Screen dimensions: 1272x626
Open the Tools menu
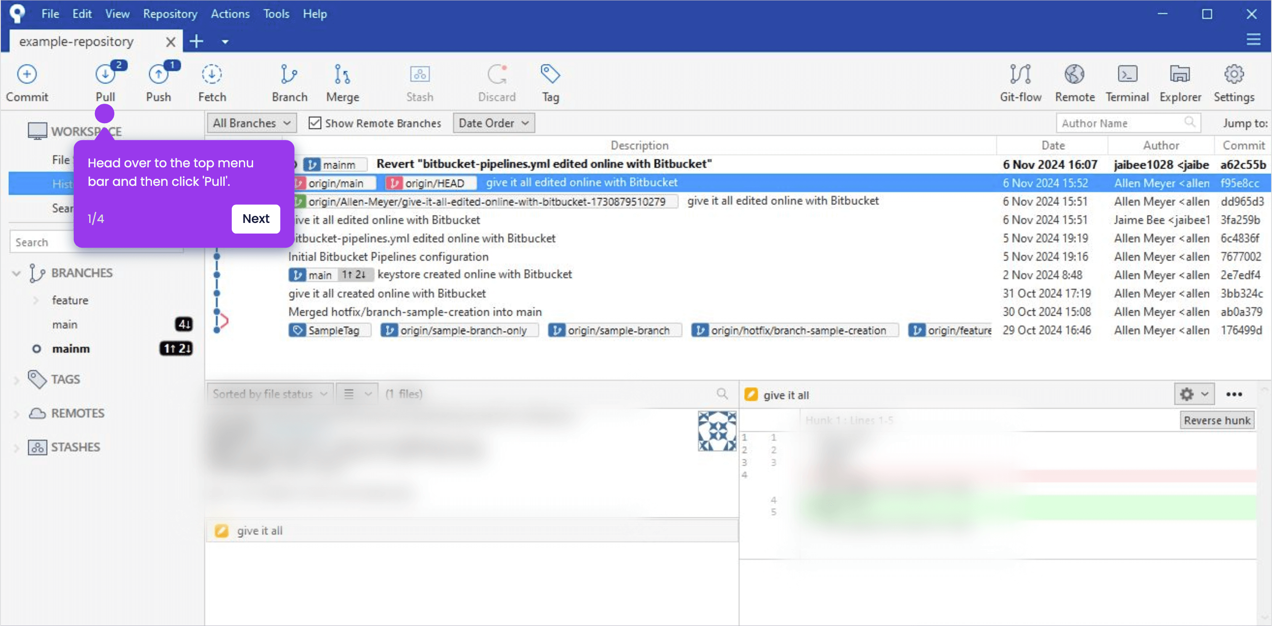point(276,14)
